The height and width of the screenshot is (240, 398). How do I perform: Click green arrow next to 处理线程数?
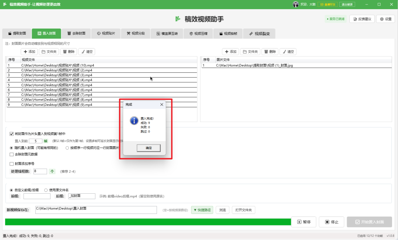click(52, 171)
